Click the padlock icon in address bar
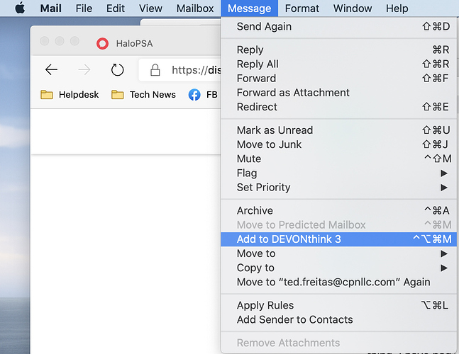The width and height of the screenshot is (459, 354). tap(155, 70)
